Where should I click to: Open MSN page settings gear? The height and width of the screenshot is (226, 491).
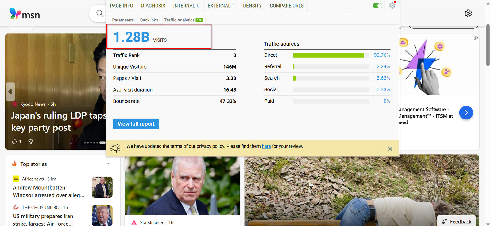pos(468,13)
